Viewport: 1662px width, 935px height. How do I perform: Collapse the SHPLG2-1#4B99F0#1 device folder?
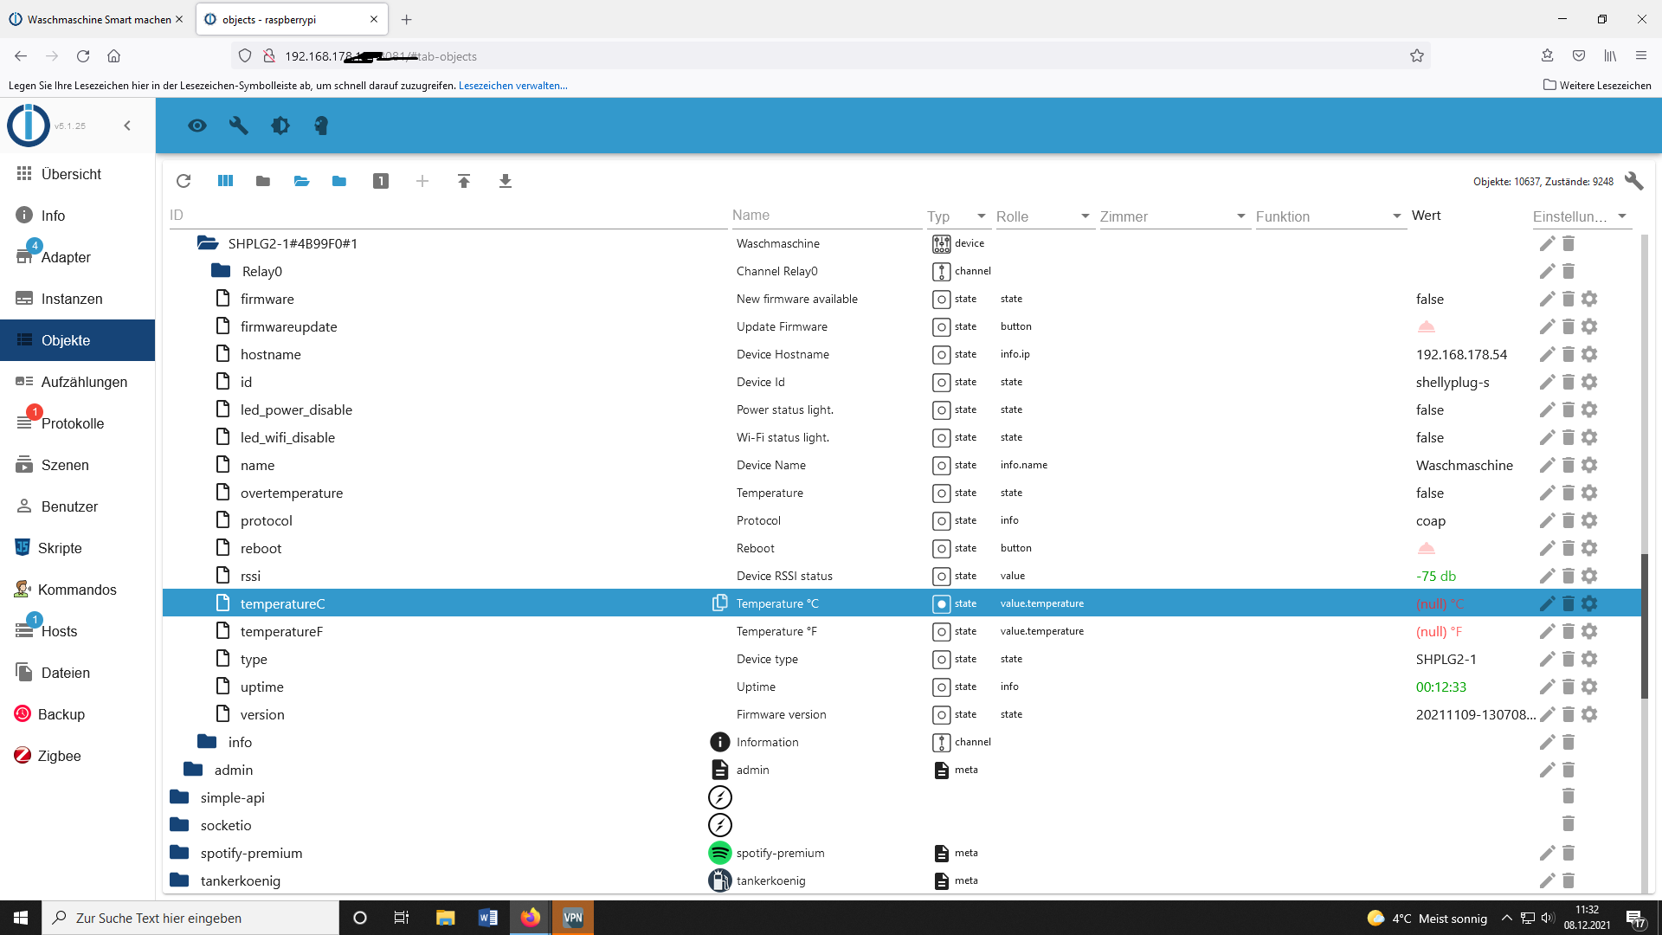(x=208, y=243)
